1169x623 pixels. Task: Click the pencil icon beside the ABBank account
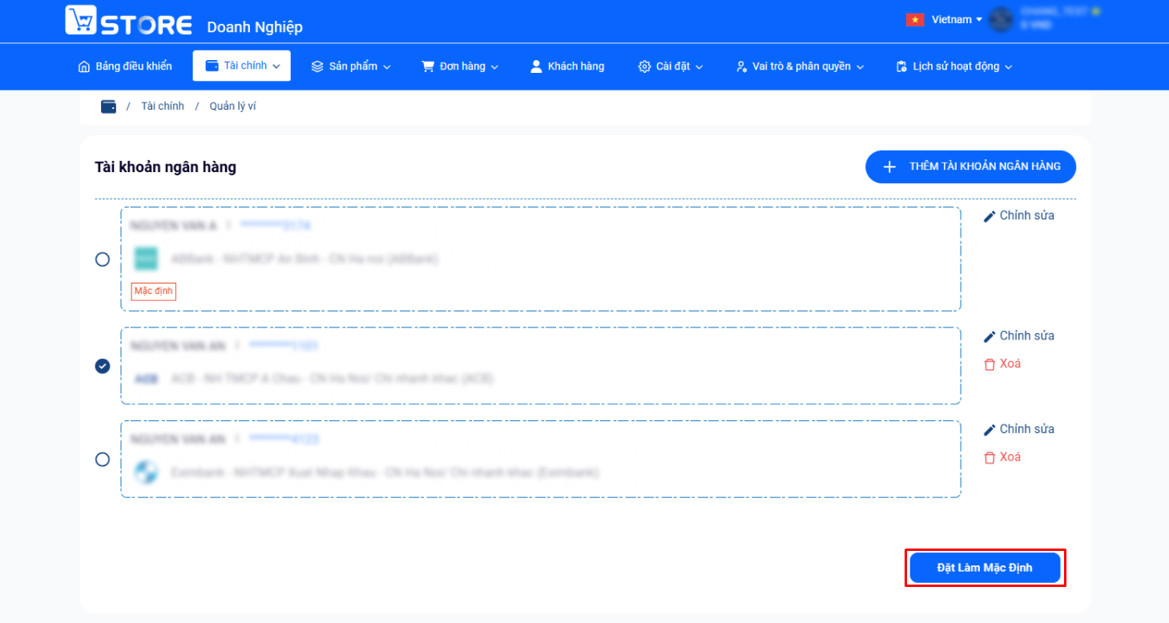pyautogui.click(x=990, y=216)
